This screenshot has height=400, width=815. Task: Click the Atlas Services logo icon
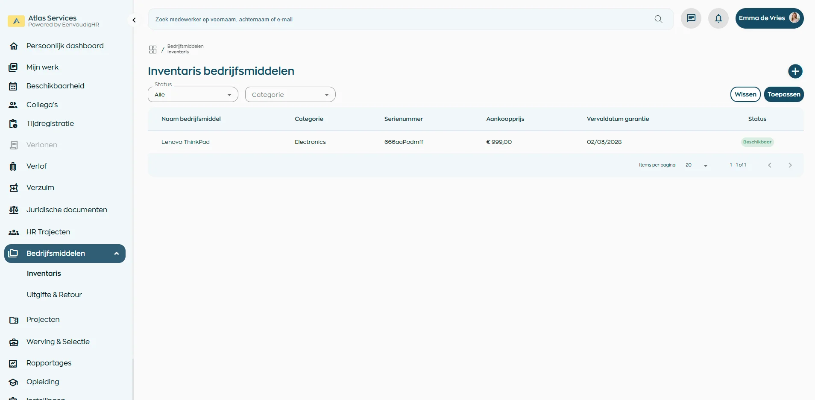coord(16,21)
